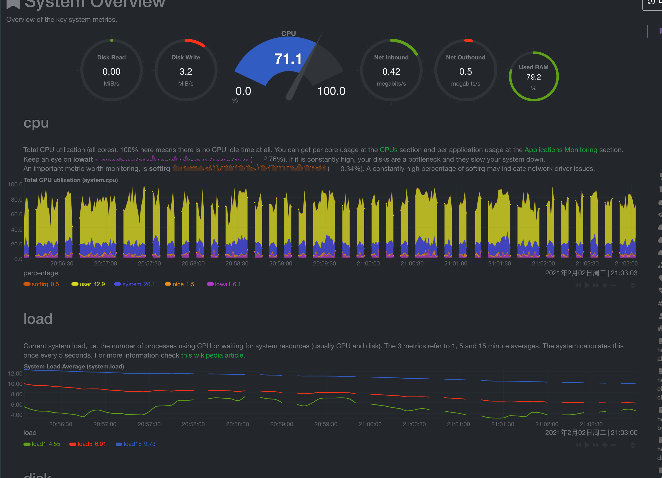The width and height of the screenshot is (662, 478).
Task: Zoom out the System Load chart with minus icon
Action: point(613,445)
